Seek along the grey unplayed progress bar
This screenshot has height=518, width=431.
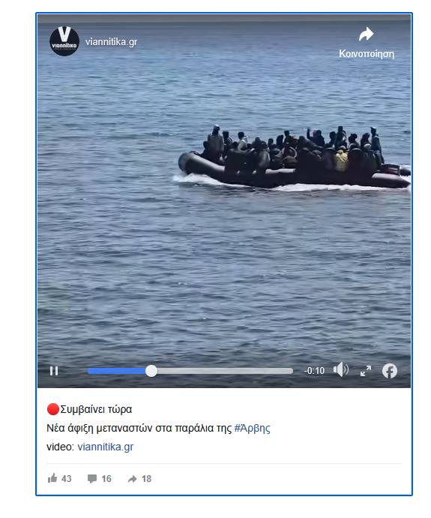[225, 371]
